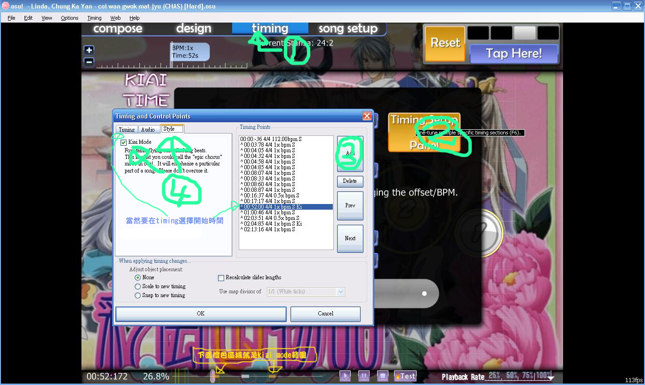Image resolution: width=645 pixels, height=385 pixels.
Task: Zoom out the timeline with minus button
Action: coord(89,62)
